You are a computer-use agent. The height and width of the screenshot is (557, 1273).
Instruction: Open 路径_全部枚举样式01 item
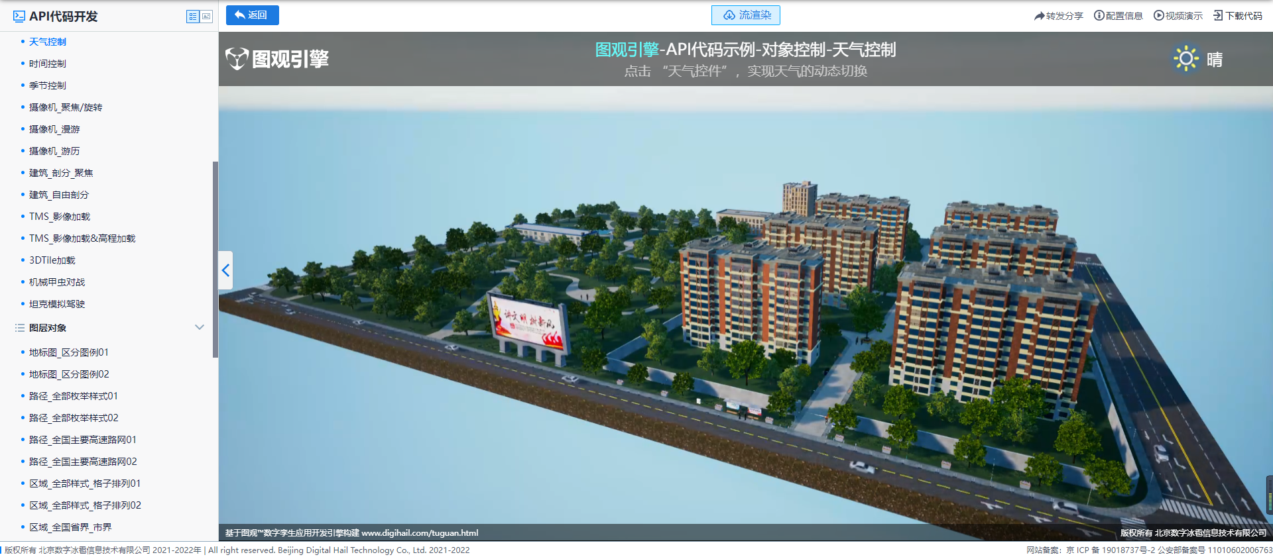click(x=74, y=396)
